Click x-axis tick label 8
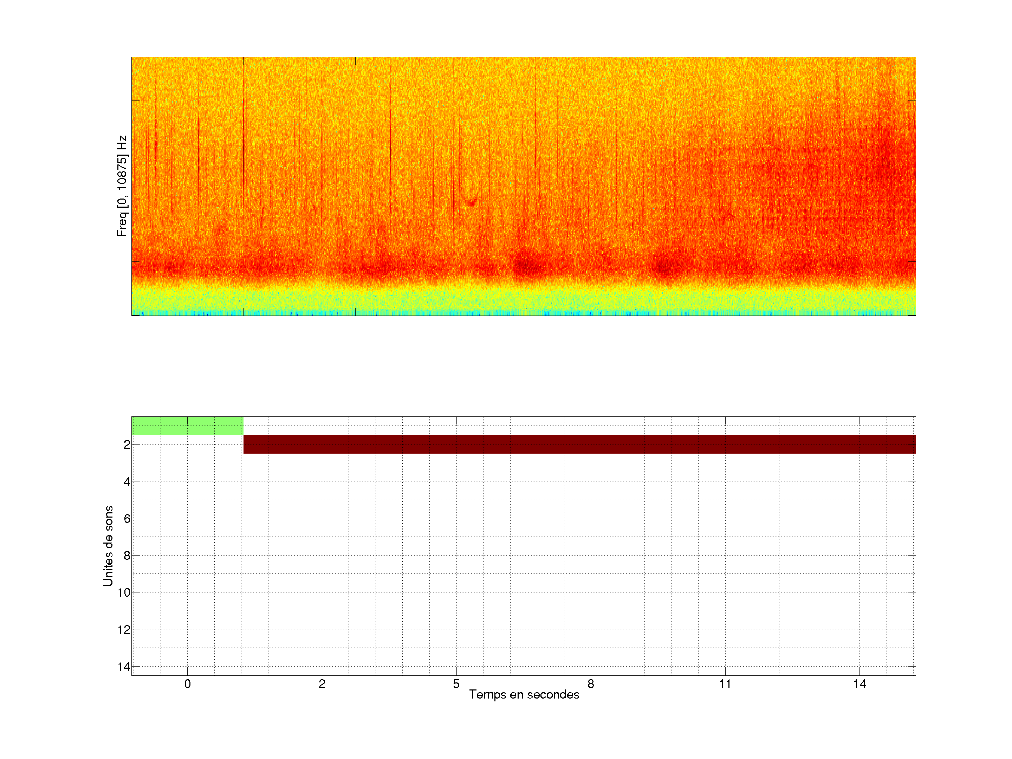Viewport: 1012px width, 759px height. pyautogui.click(x=591, y=684)
